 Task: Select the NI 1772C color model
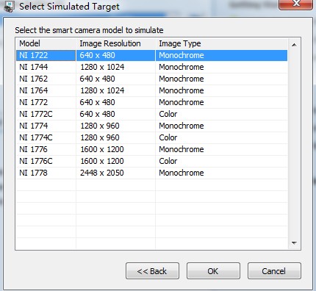[152, 114]
